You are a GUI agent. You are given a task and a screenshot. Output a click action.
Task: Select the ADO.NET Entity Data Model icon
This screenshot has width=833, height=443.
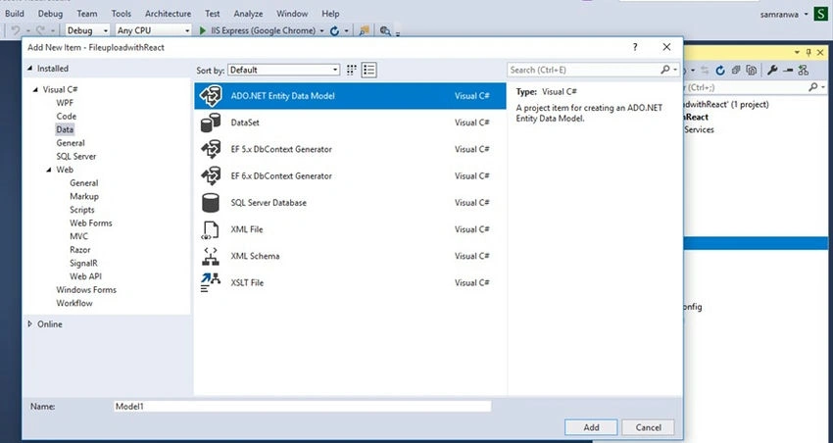(x=211, y=96)
